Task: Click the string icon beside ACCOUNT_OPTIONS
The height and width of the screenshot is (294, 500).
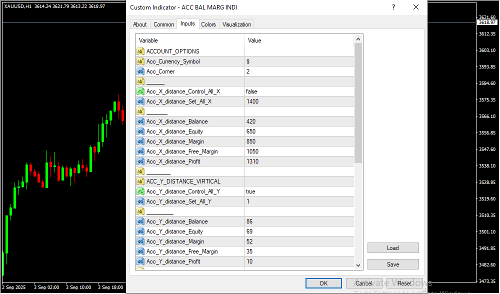Action: (x=140, y=51)
